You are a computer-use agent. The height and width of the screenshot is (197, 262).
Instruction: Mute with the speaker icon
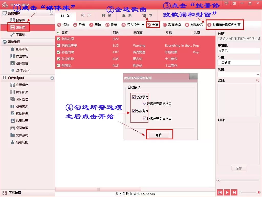pyautogui.click(x=259, y=192)
